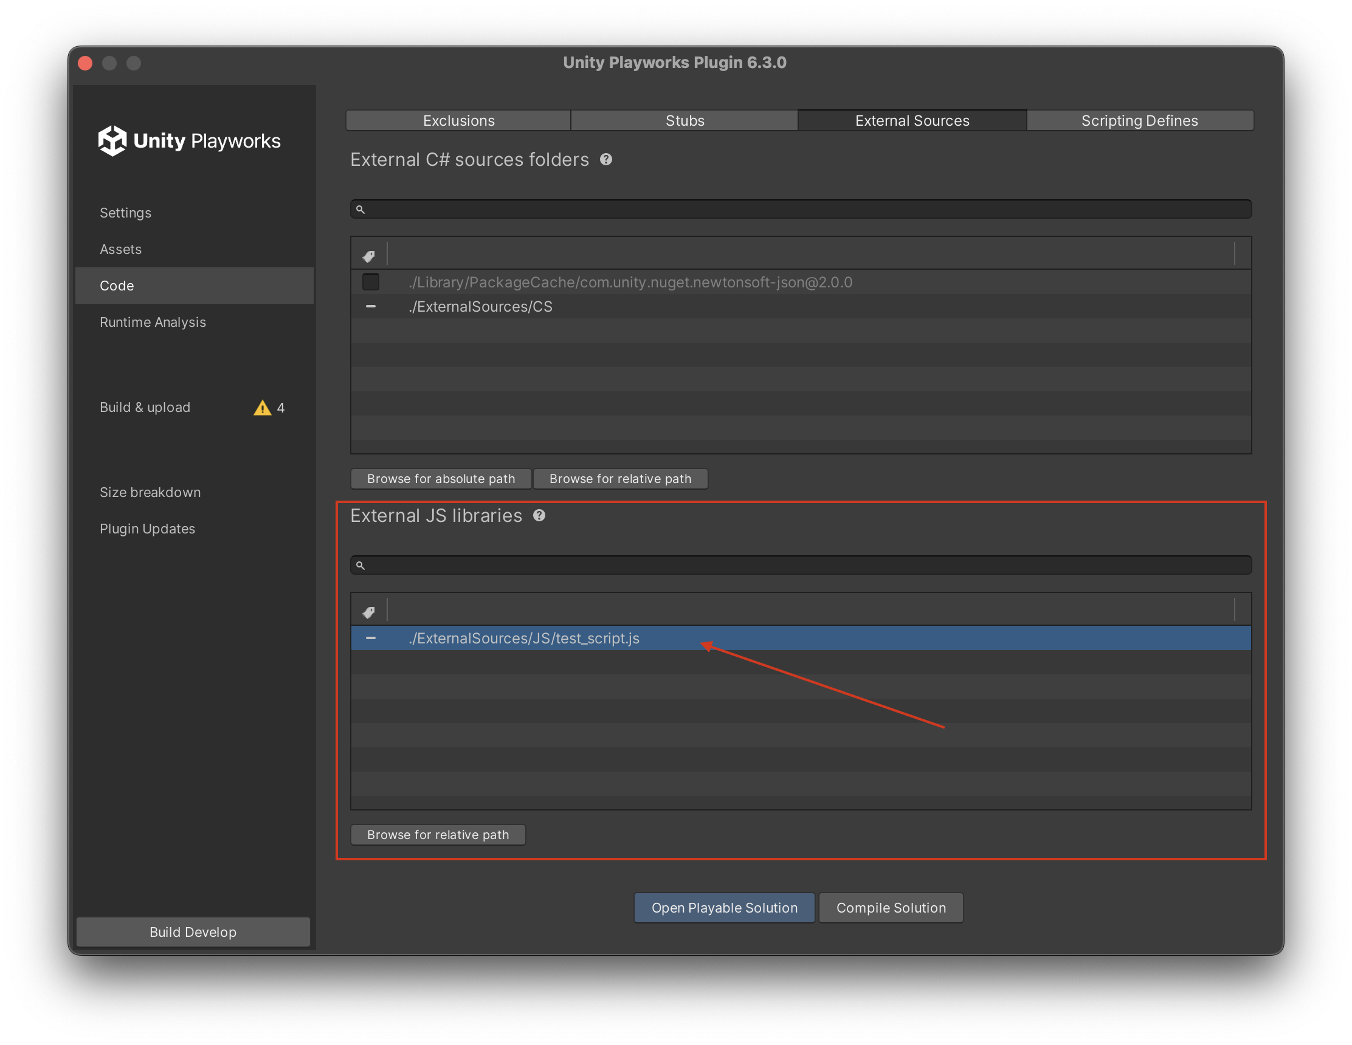Screen dimensions: 1352x1045
Task: Select the ./ExternalSources/JS/test_script.js row
Action: coord(801,638)
